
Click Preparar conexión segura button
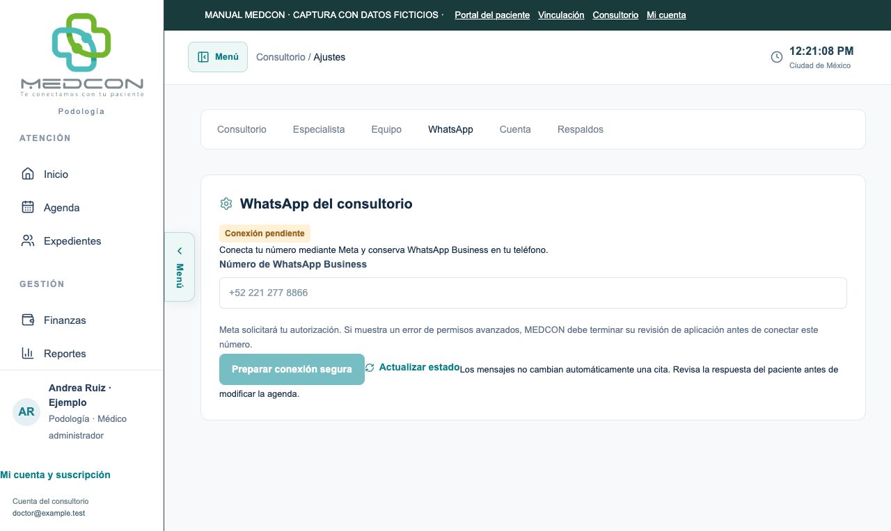[x=292, y=369]
